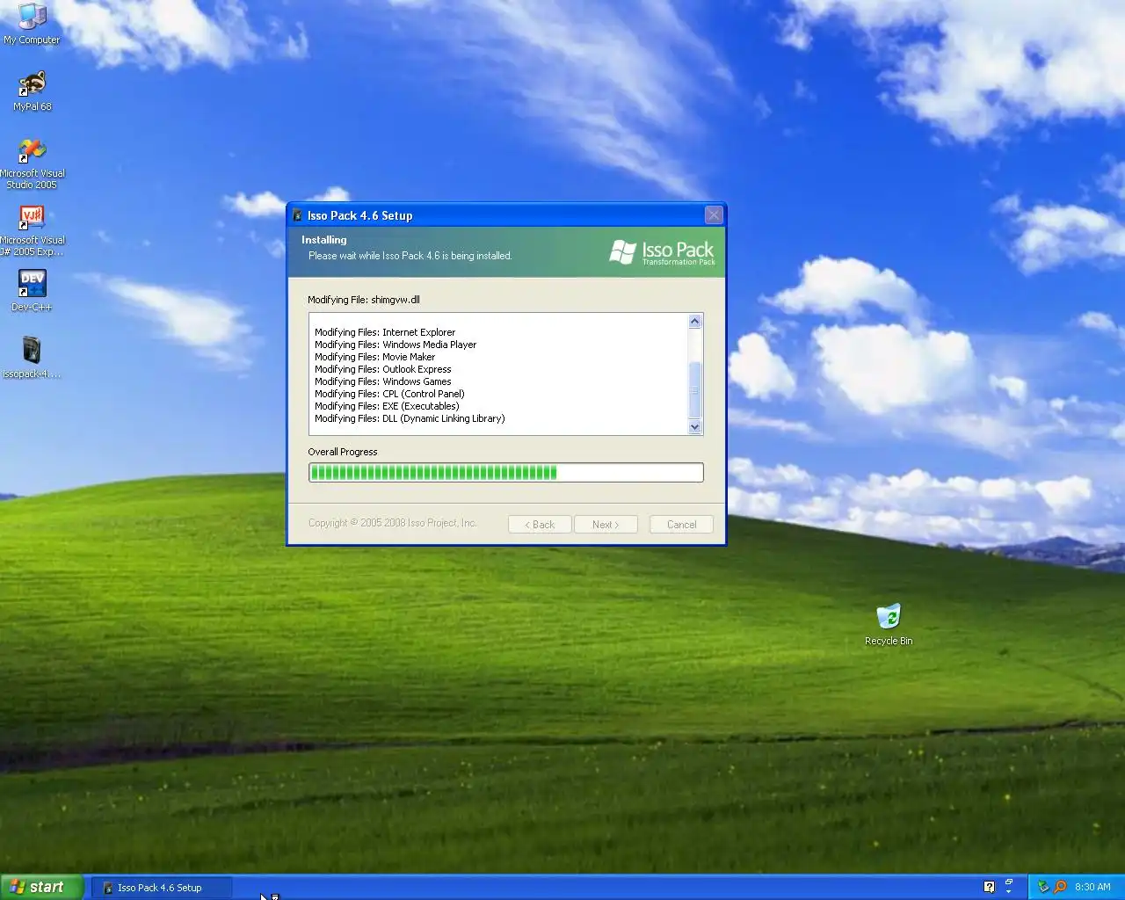Close the Isso Pack Setup window
This screenshot has height=900, width=1125.
[714, 214]
